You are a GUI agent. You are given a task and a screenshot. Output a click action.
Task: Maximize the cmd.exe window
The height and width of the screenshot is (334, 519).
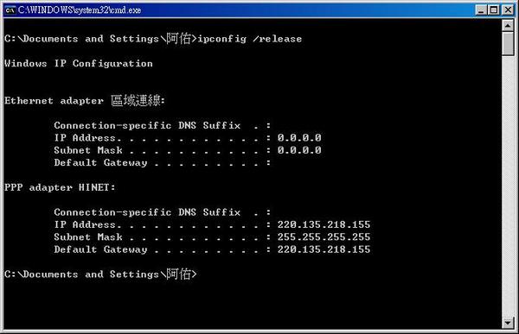tap(494, 9)
